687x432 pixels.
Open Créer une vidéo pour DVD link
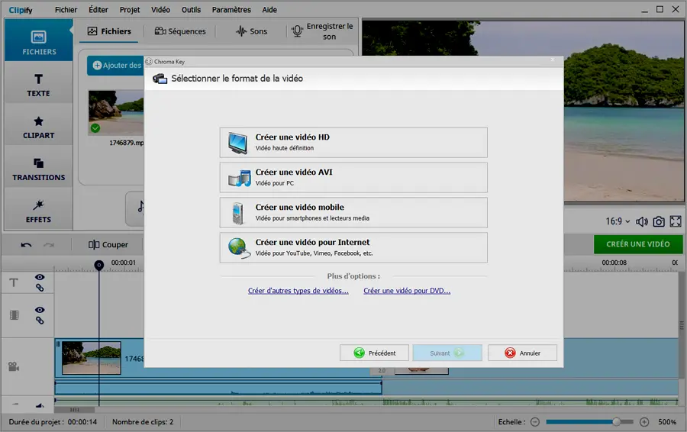[x=407, y=291]
